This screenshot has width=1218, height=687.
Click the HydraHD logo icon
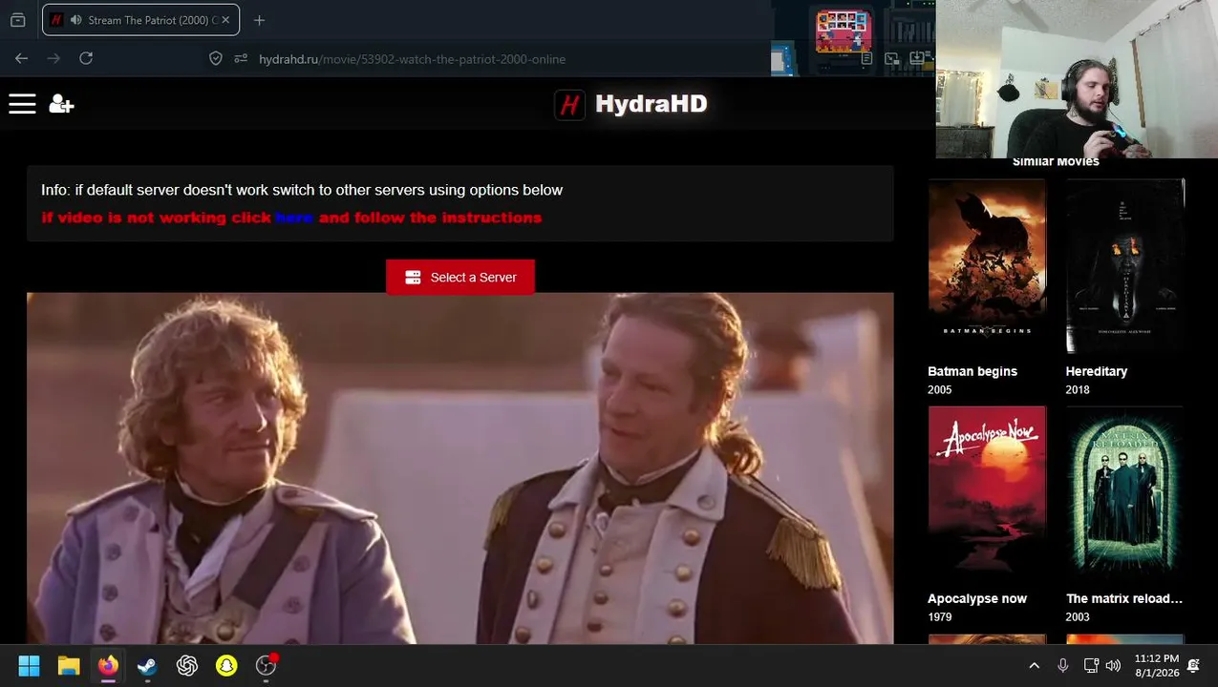click(x=569, y=104)
